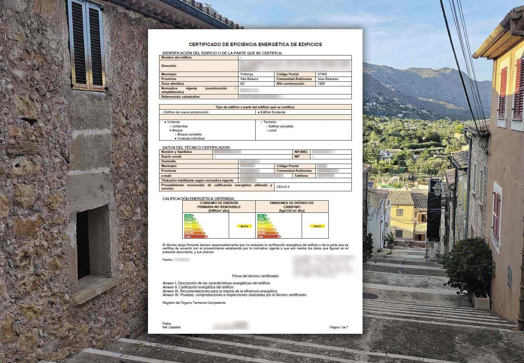Click the 'Ref. Catastral' footer label
The height and width of the screenshot is (363, 524).
(x=172, y=327)
